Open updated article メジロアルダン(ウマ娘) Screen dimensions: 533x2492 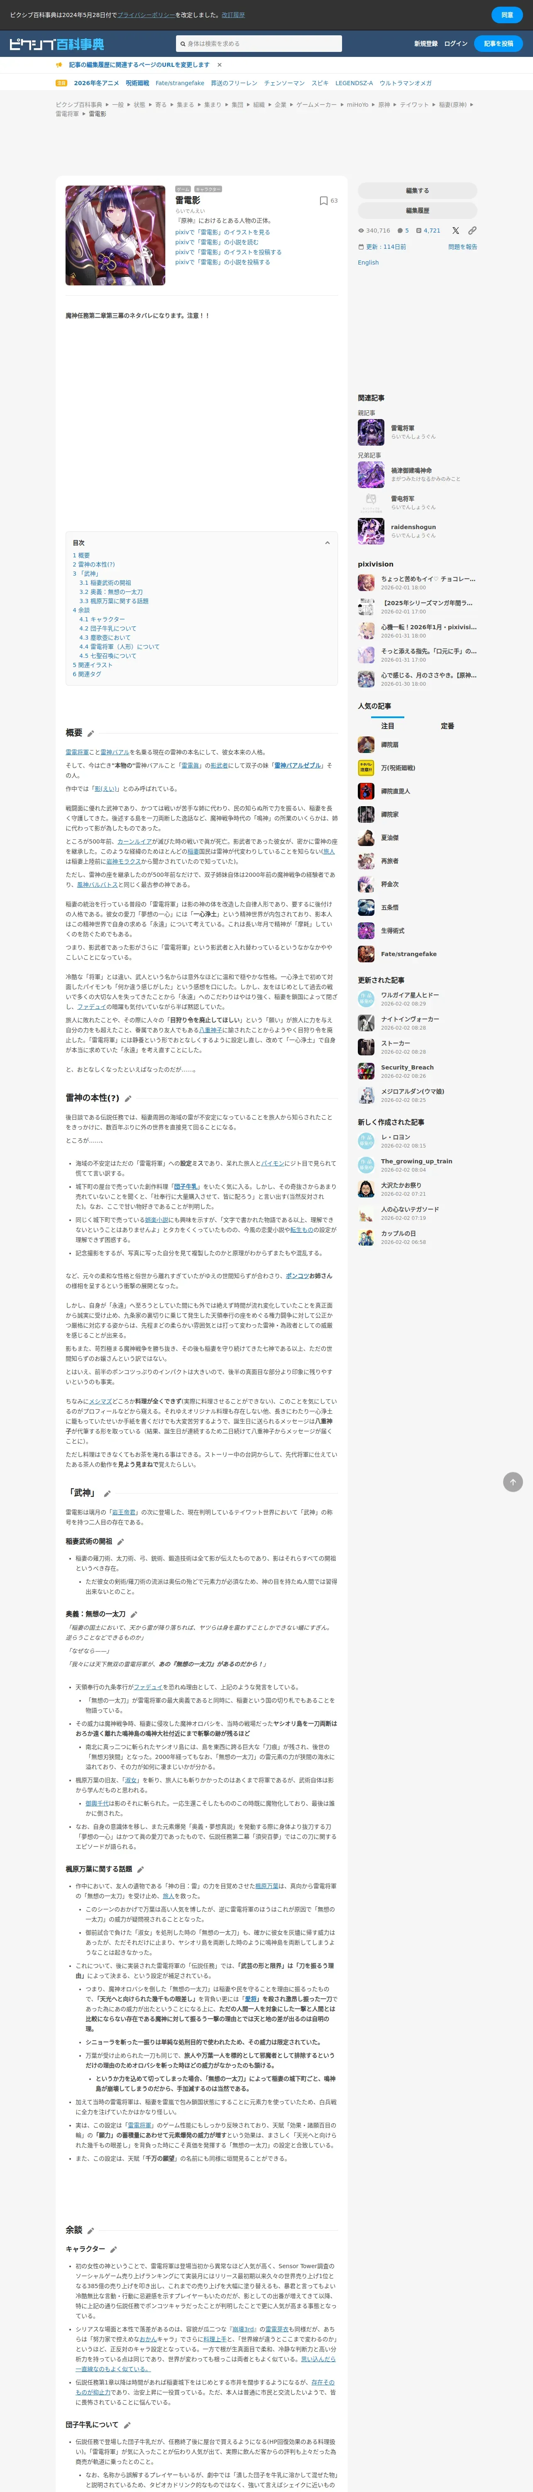point(413,1091)
